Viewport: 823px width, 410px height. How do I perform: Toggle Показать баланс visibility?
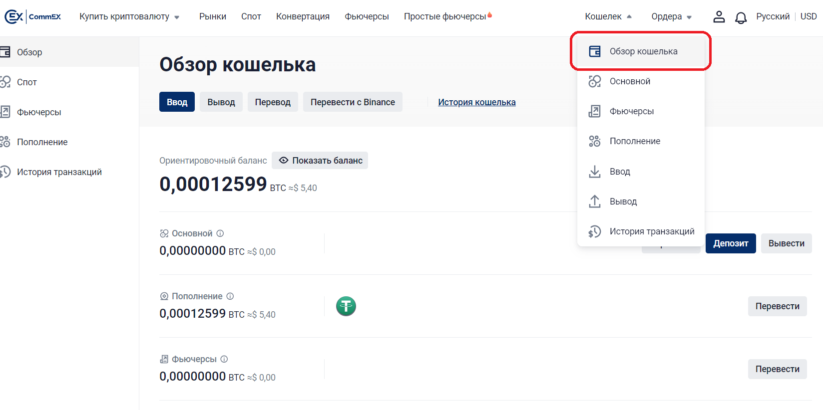(x=320, y=161)
